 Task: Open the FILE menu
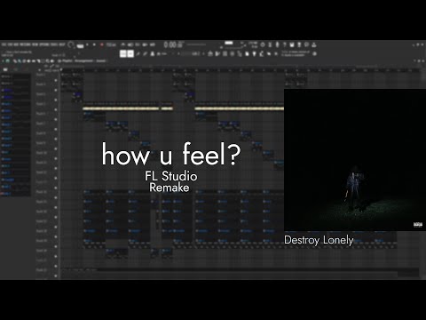click(4, 44)
